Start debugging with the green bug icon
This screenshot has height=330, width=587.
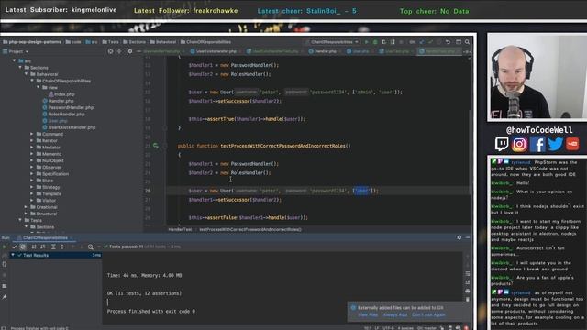click(375, 42)
